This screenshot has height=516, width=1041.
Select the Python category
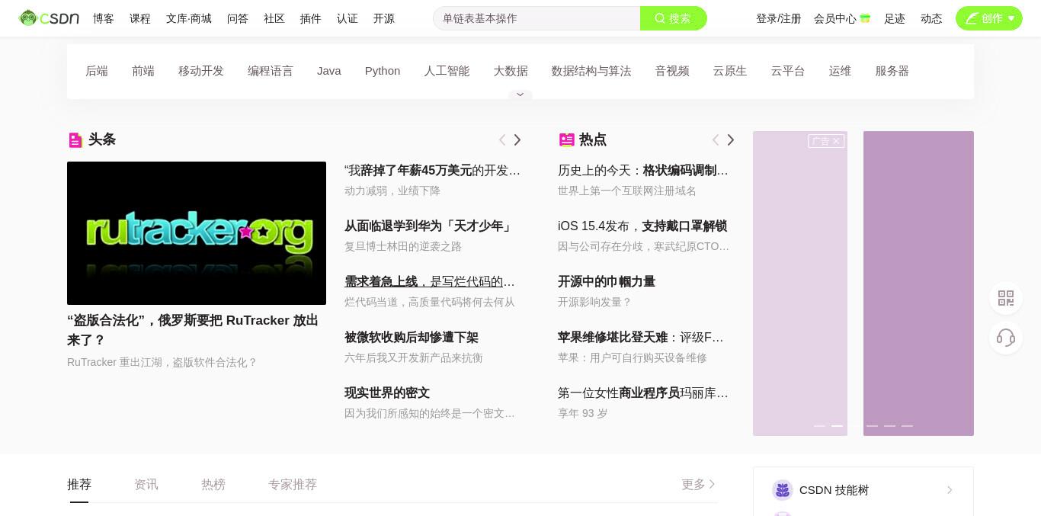click(383, 71)
